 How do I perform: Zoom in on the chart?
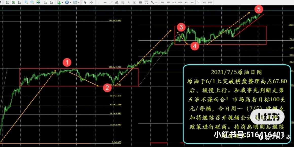pyautogui.click(x=26, y=3)
